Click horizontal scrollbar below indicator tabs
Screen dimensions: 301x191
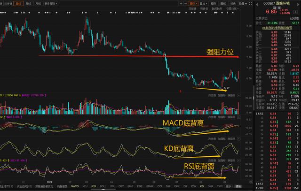point(103,190)
